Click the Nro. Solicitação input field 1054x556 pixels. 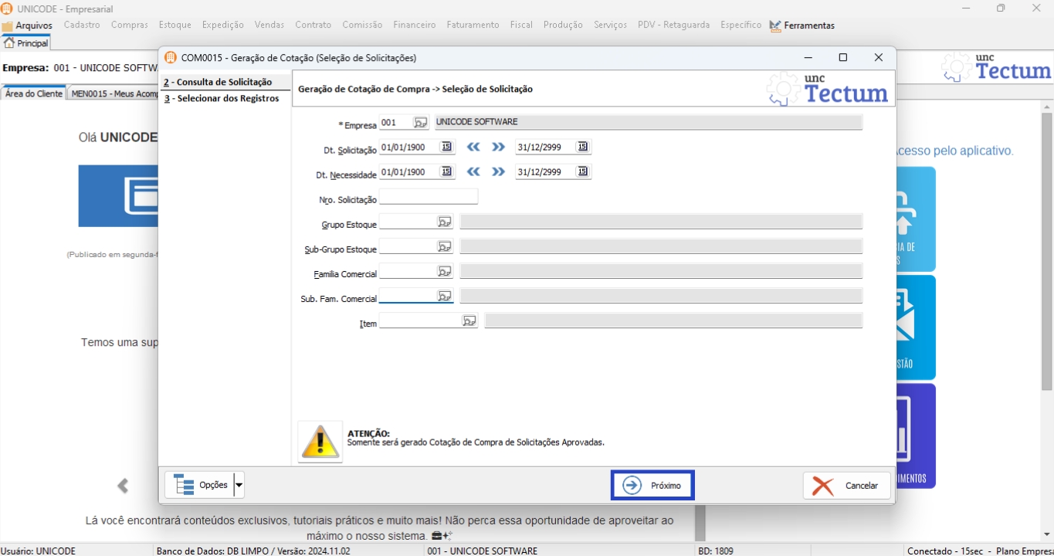coord(429,197)
